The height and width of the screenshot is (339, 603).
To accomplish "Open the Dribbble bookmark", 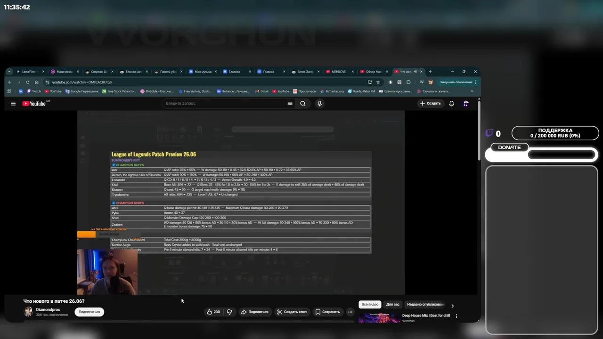I will coord(157,91).
